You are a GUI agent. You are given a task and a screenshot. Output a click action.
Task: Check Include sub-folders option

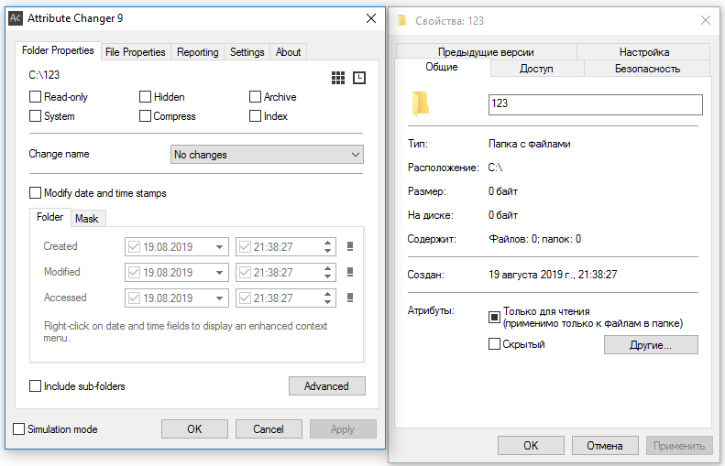tap(35, 386)
